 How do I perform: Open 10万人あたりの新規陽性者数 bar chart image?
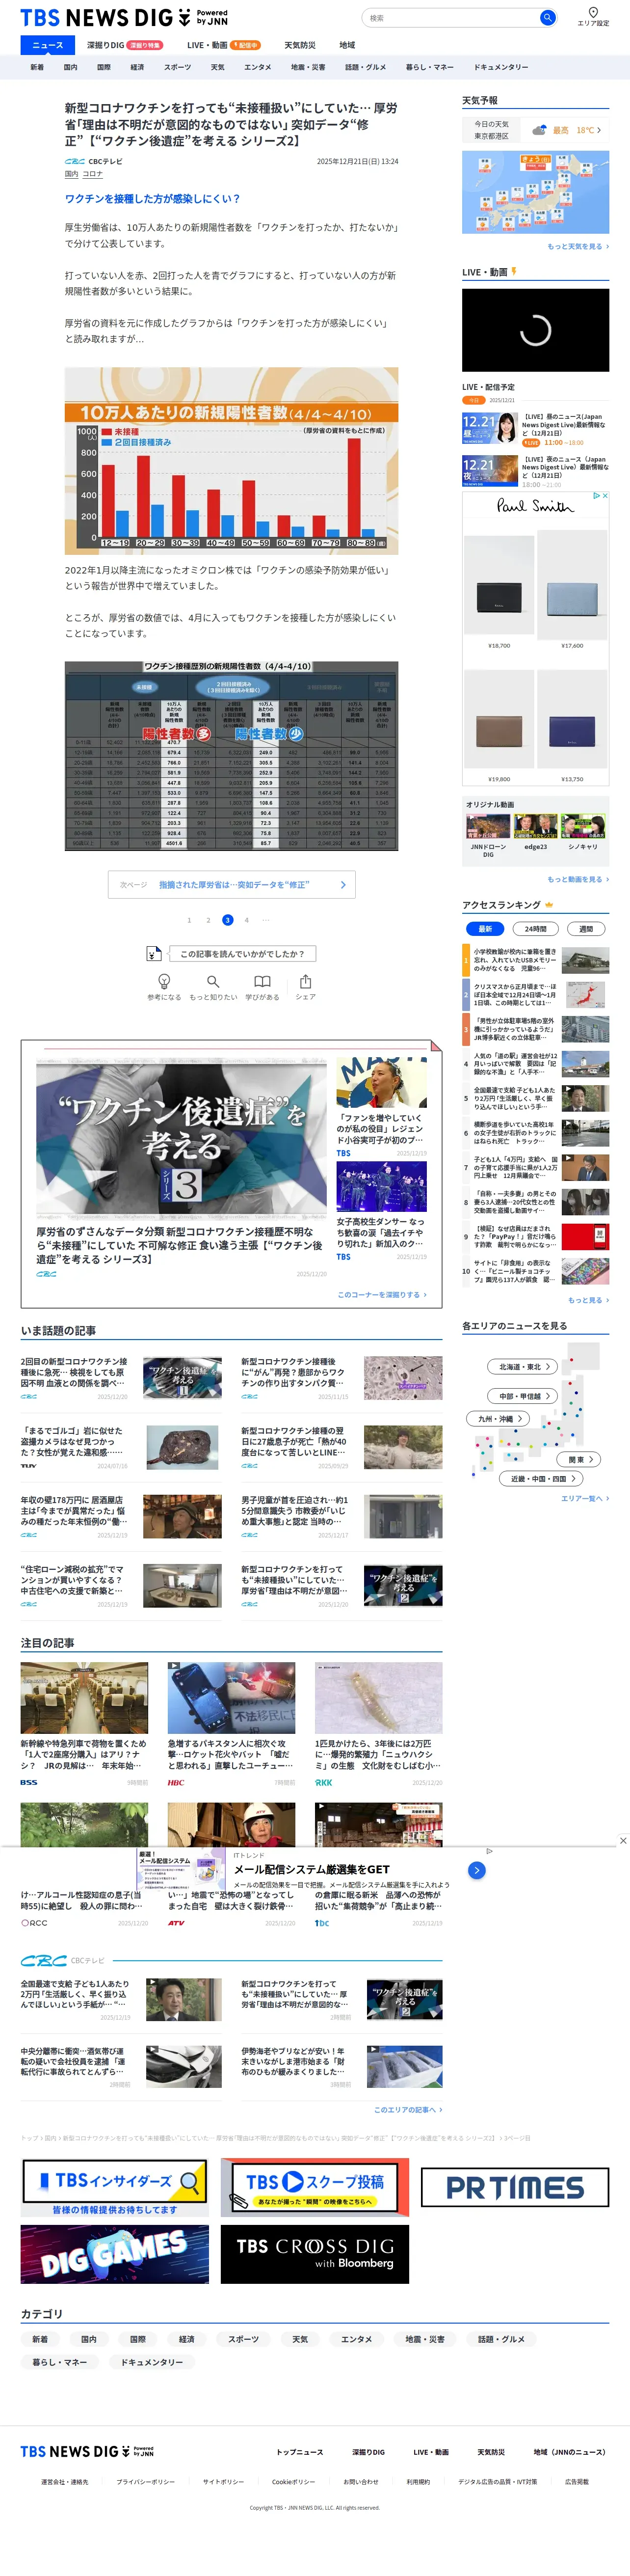point(231,461)
